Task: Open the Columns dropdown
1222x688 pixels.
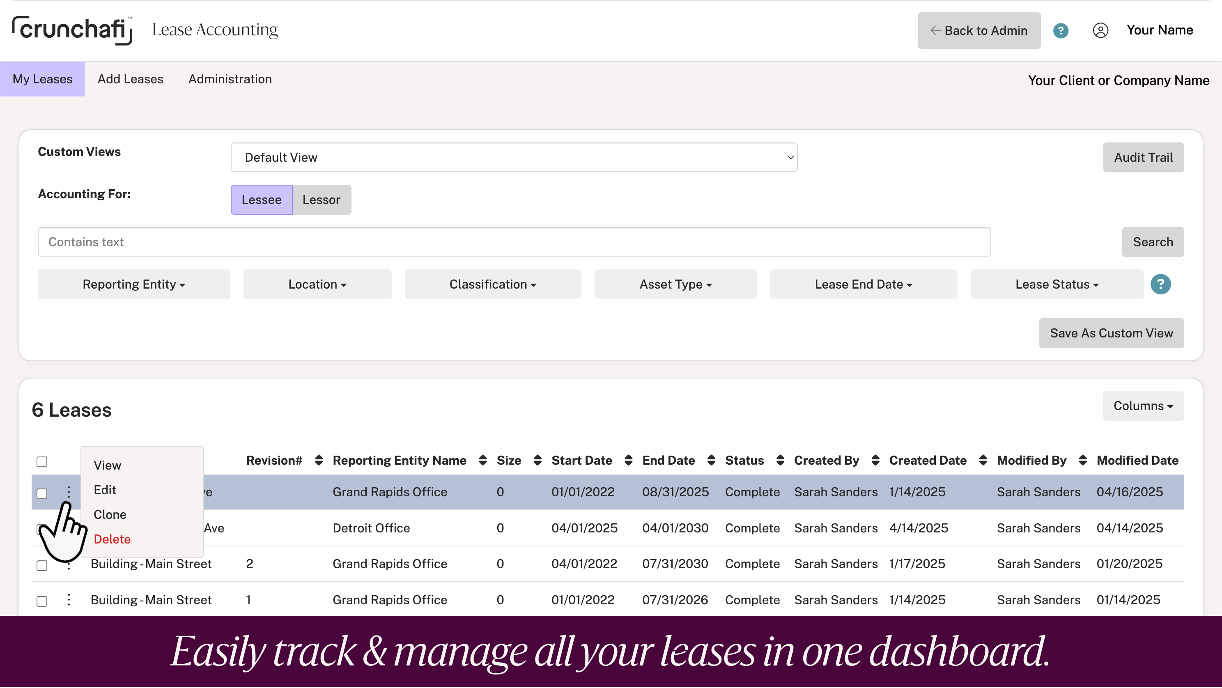Action: coord(1143,406)
